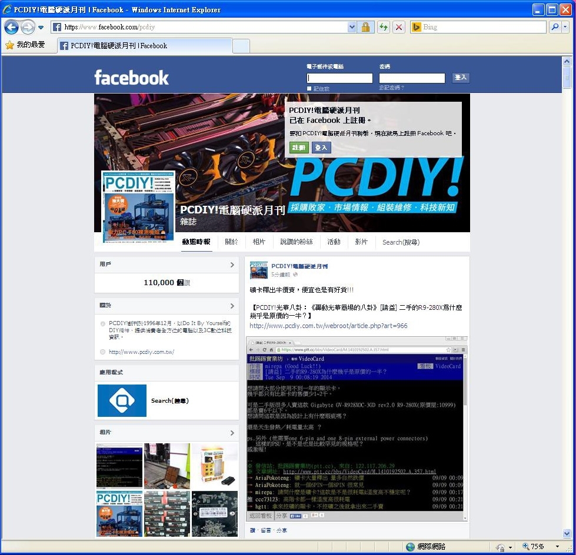The width and height of the screenshot is (576, 555).
Task: Open the circuit board photo thumbnail
Action: (x=215, y=514)
